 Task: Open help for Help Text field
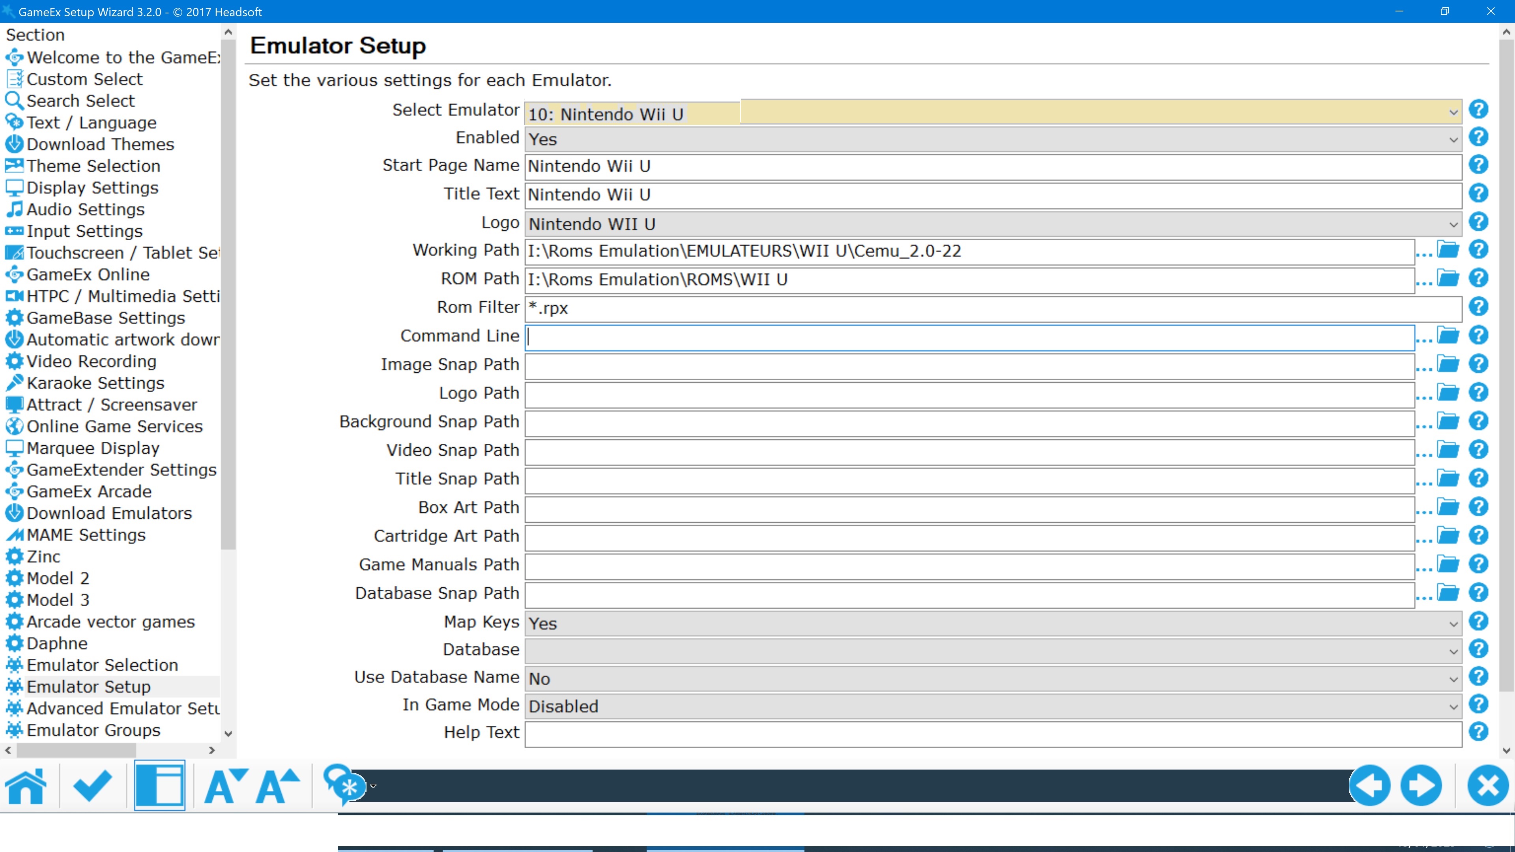[1479, 732]
